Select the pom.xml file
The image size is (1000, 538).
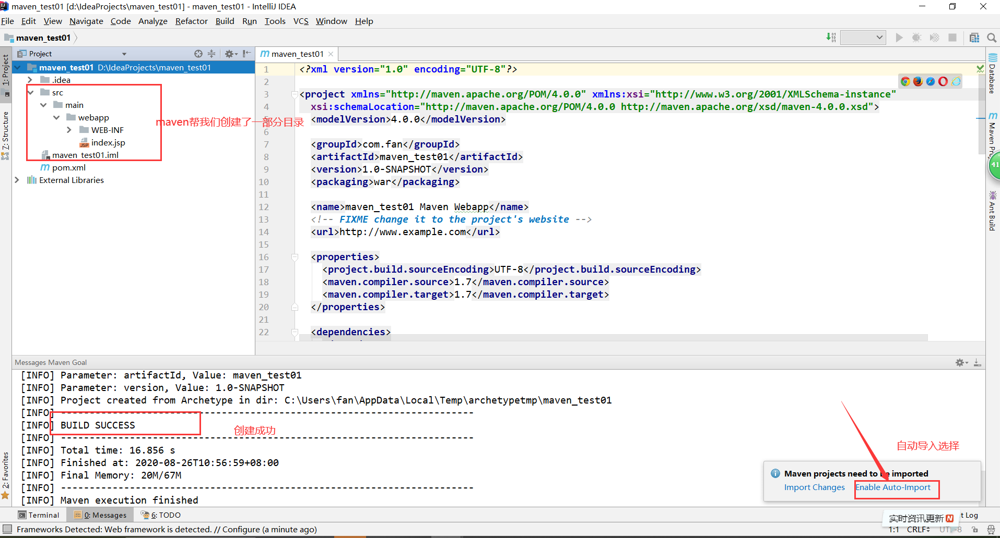click(63, 167)
